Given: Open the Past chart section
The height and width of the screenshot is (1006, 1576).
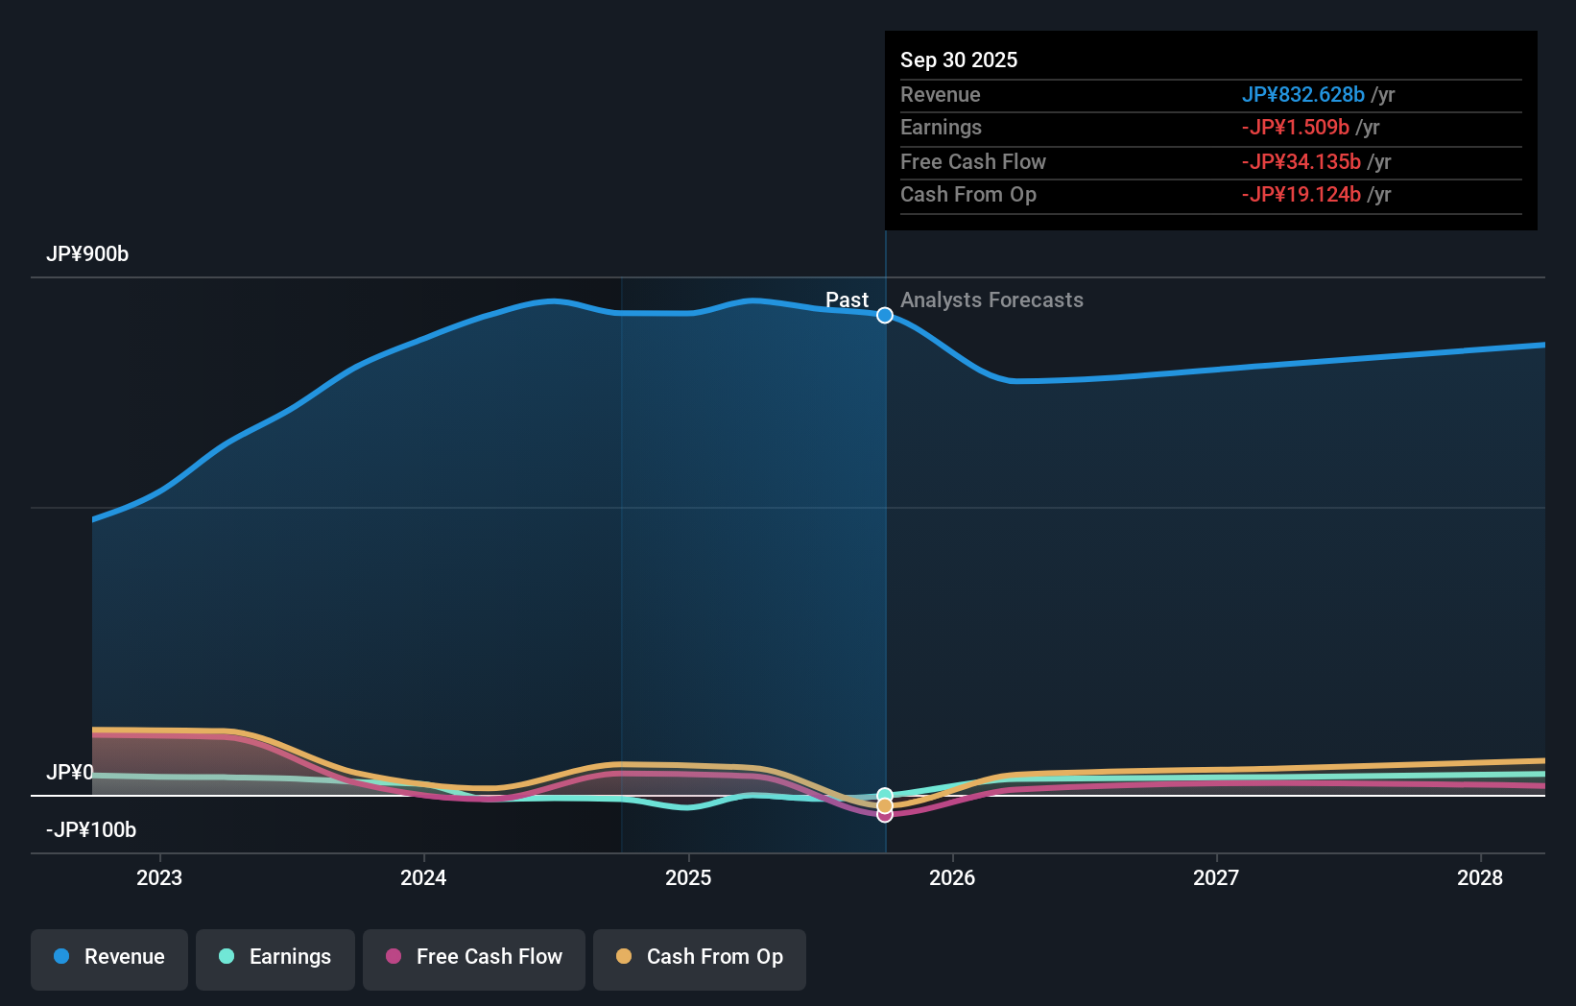Looking at the screenshot, I should [x=848, y=299].
